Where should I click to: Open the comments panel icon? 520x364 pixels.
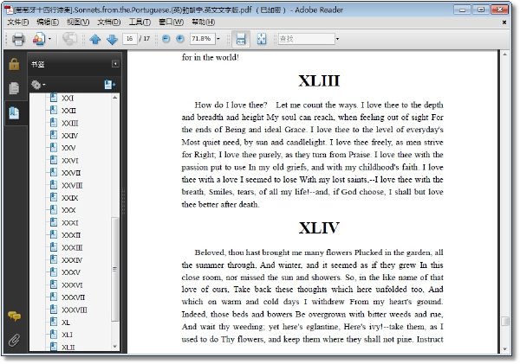point(14,316)
